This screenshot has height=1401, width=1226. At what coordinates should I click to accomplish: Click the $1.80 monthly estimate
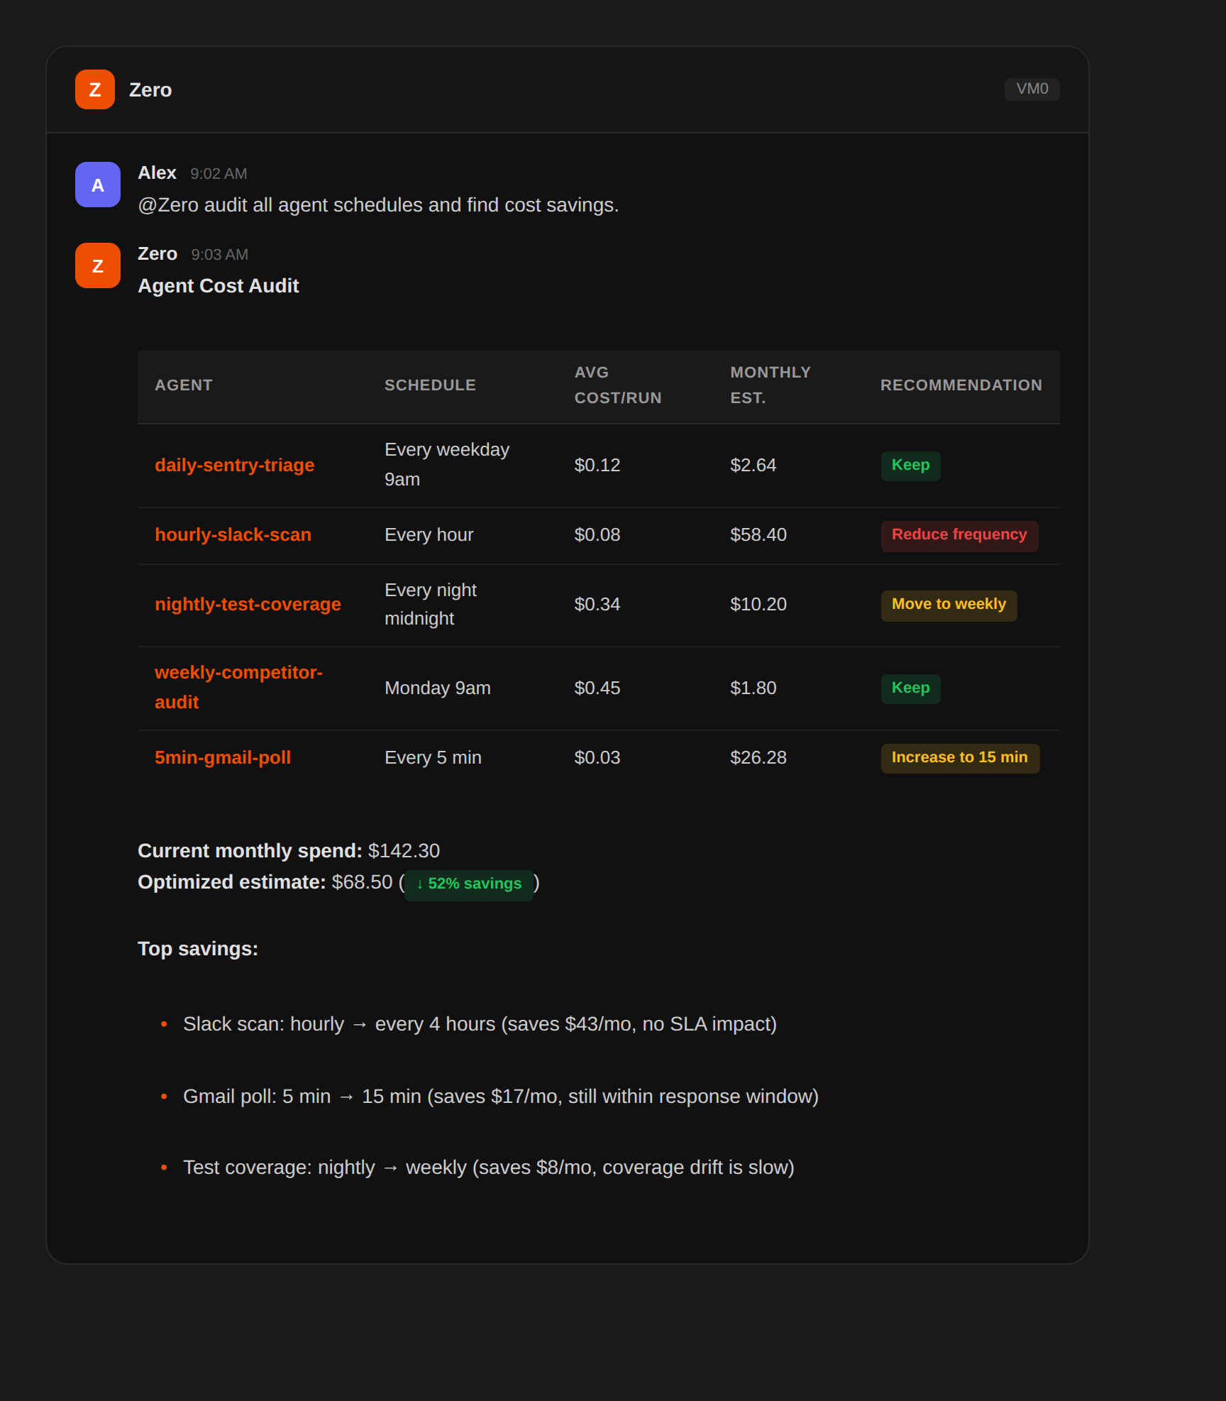[x=753, y=688]
